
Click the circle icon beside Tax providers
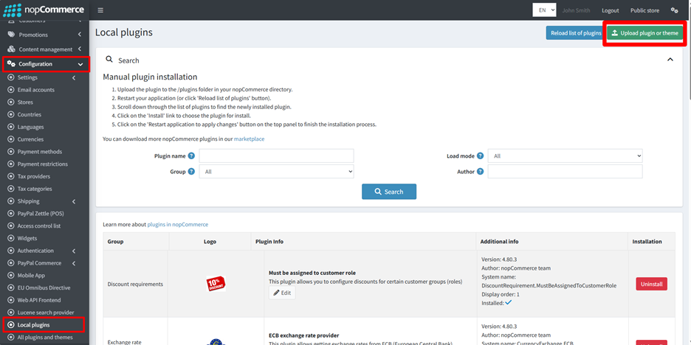coord(11,176)
